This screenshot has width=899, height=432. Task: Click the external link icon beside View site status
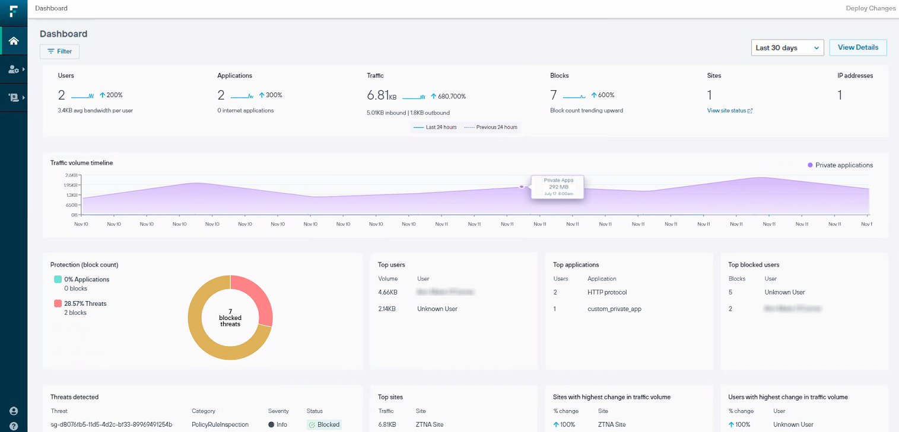pyautogui.click(x=750, y=111)
